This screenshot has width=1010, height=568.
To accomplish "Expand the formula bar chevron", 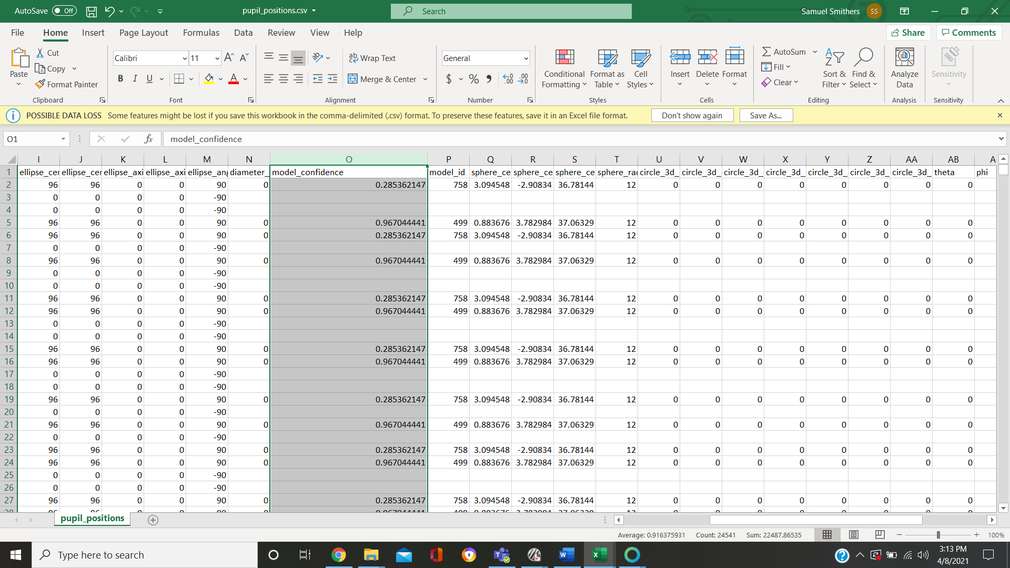I will pos(1001,139).
